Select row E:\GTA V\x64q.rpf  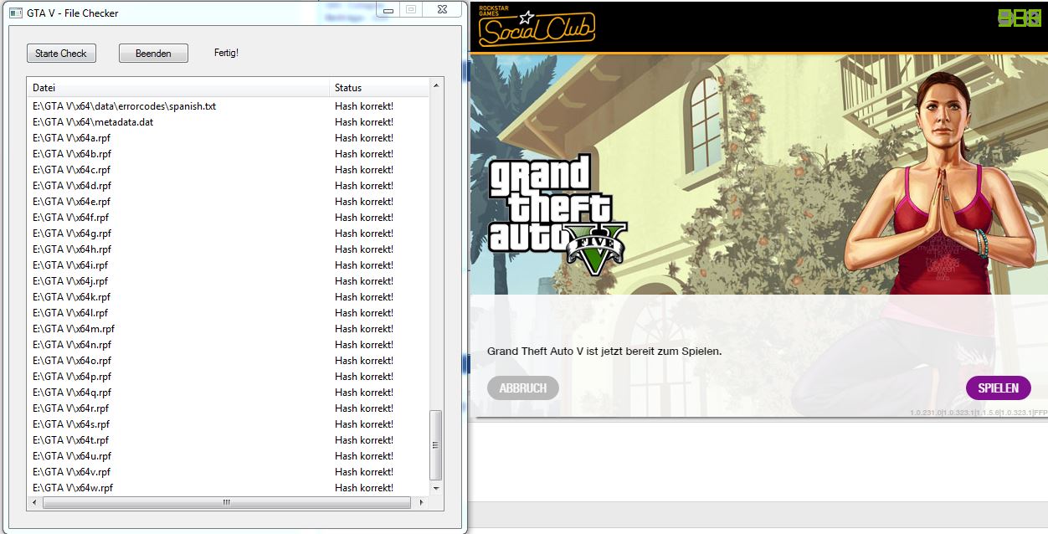click(228, 393)
